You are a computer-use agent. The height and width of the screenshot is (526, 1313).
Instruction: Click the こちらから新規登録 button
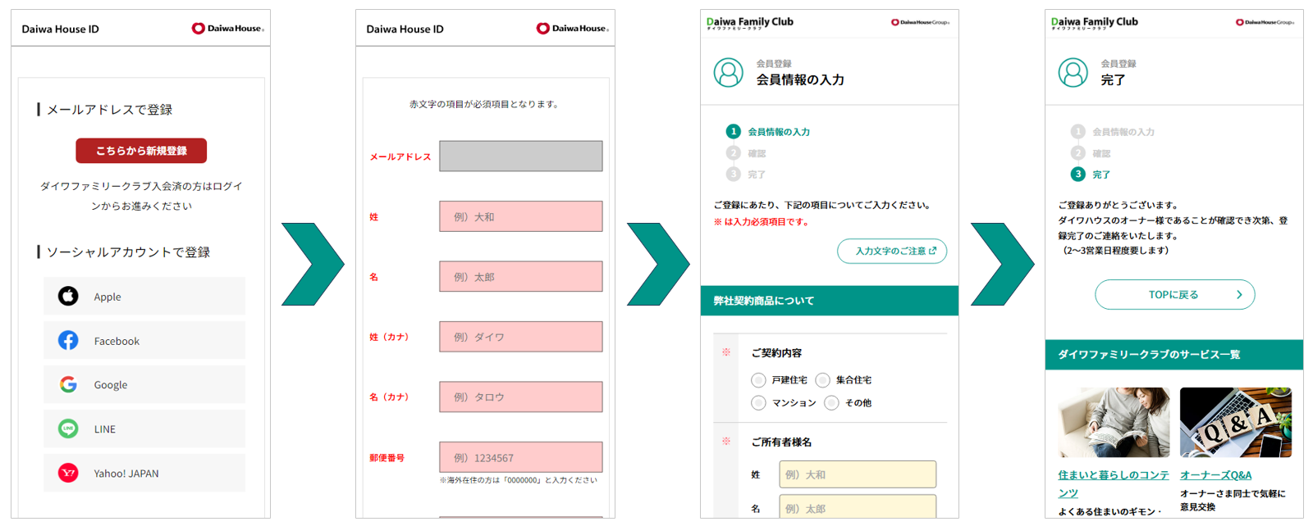[141, 151]
